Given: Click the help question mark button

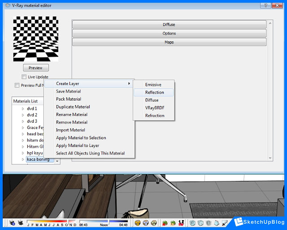Looking at the screenshot, I should point(265,5).
